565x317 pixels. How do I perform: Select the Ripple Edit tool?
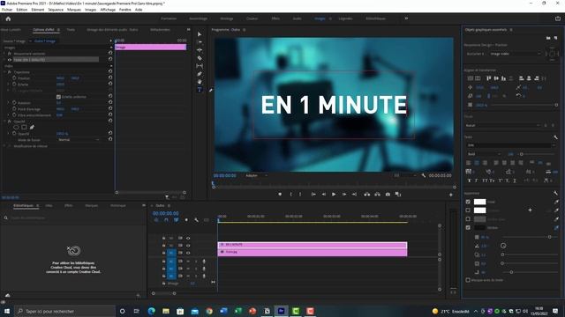pyautogui.click(x=200, y=50)
